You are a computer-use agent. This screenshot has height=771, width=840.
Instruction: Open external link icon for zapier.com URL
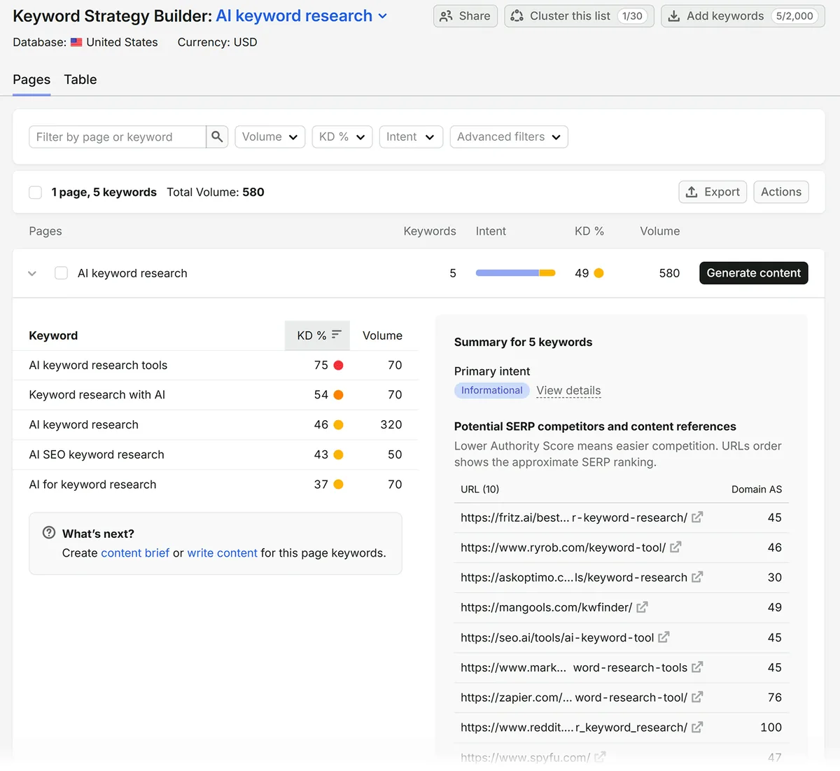[697, 697]
